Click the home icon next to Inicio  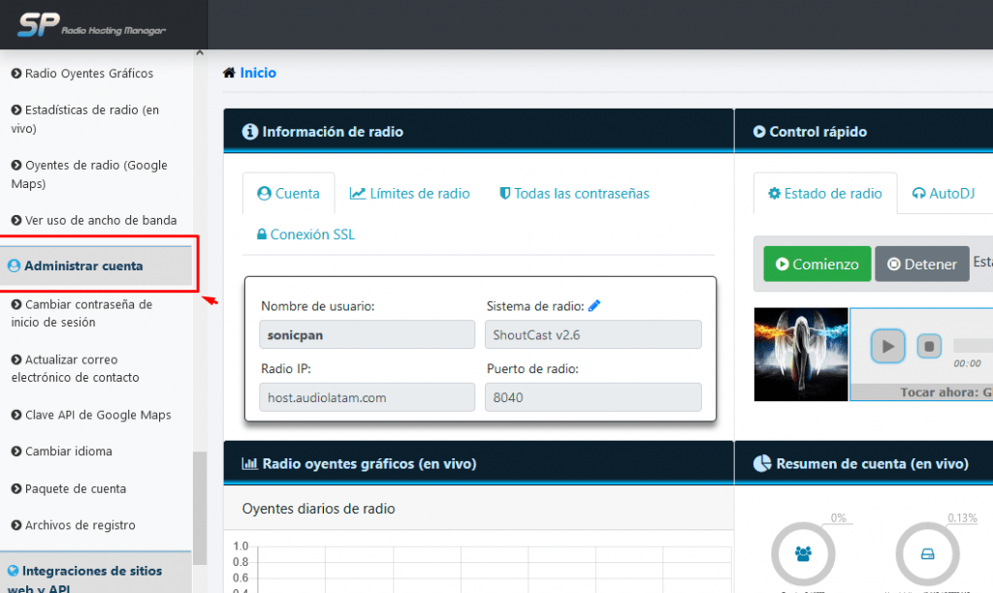point(229,73)
